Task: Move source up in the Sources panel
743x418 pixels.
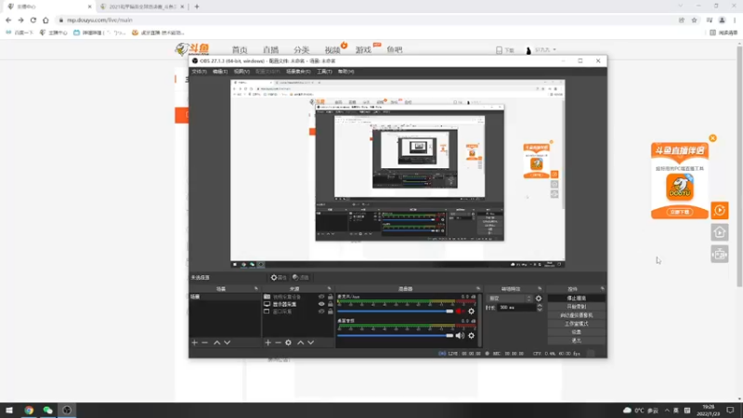Action: pyautogui.click(x=300, y=342)
